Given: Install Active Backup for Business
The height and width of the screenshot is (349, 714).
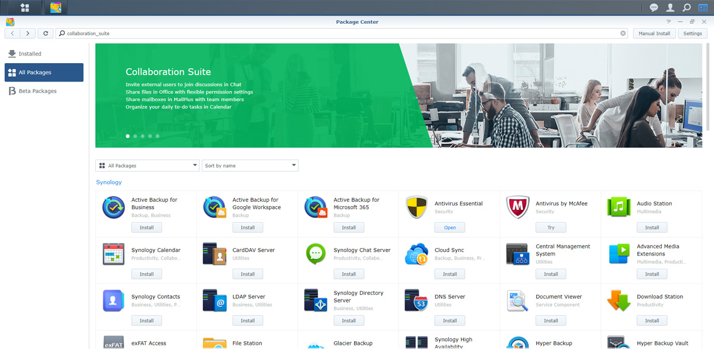Looking at the screenshot, I should pyautogui.click(x=146, y=228).
